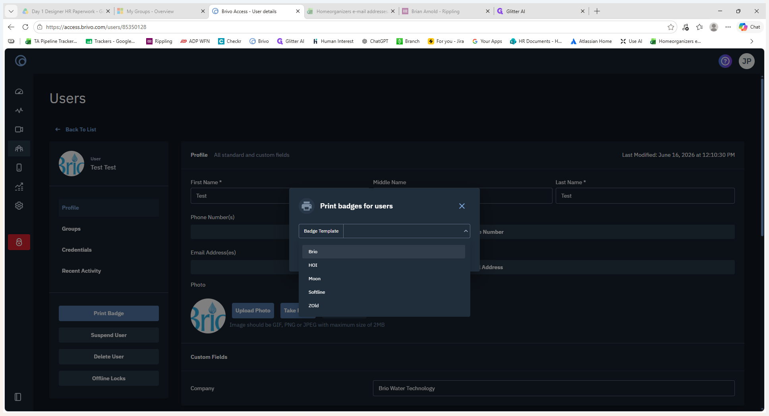Image resolution: width=769 pixels, height=416 pixels.
Task: Open the activity pulse icon in sidebar
Action: point(19,110)
